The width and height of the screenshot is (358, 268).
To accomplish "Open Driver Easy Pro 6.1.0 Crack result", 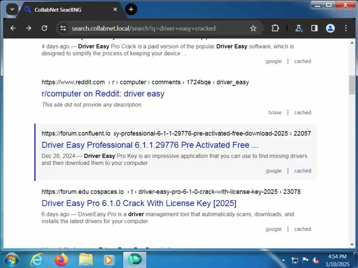I will point(139,203).
